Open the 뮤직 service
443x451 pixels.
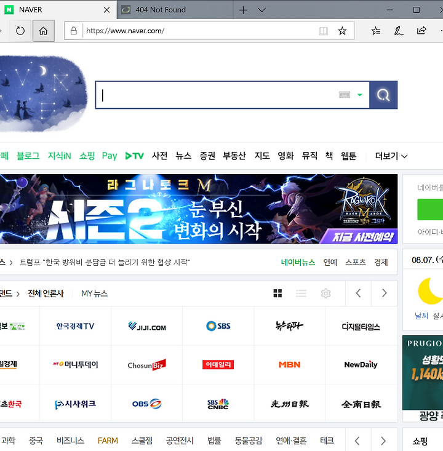(x=309, y=156)
